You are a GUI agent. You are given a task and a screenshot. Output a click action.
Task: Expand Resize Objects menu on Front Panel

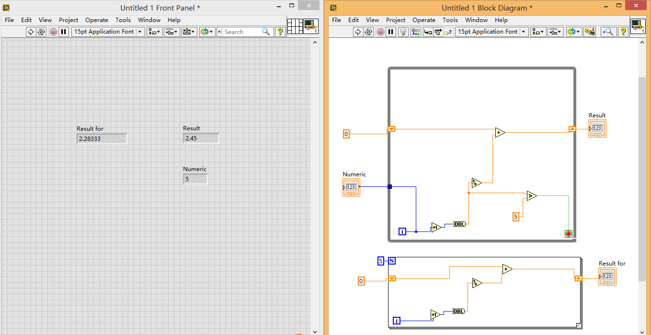(189, 32)
